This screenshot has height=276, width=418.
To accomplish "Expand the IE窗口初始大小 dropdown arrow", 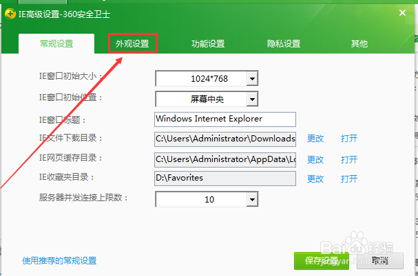I will coord(252,78).
